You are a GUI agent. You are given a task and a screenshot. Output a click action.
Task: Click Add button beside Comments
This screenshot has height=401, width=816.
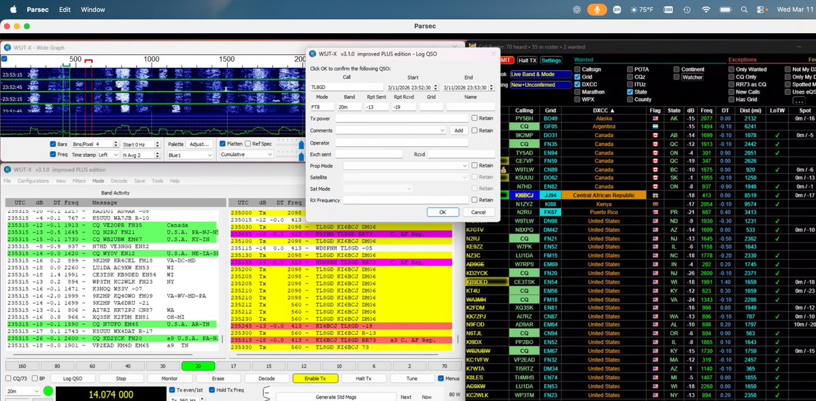tap(458, 130)
